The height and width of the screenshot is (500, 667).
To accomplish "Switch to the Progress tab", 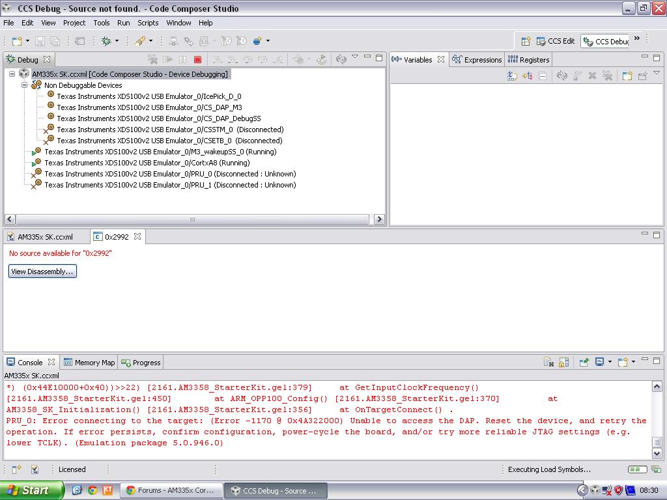I will [141, 363].
